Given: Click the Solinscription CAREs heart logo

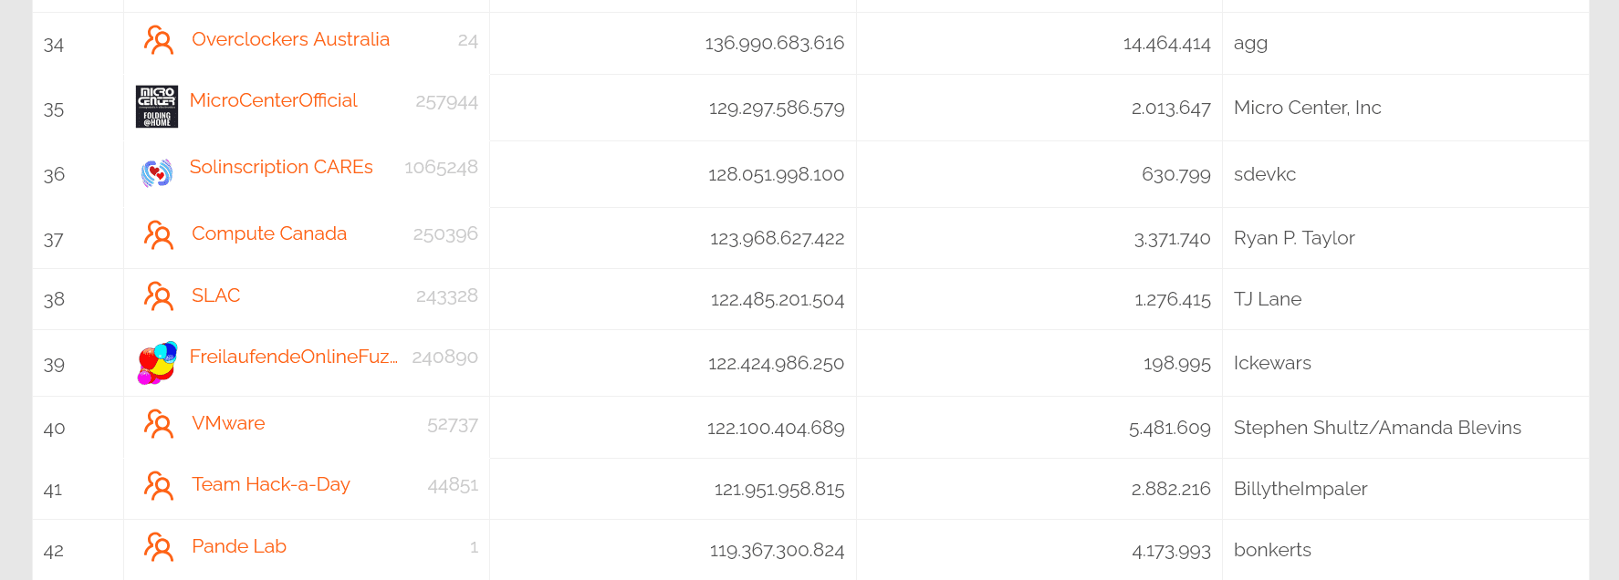Looking at the screenshot, I should click(157, 172).
